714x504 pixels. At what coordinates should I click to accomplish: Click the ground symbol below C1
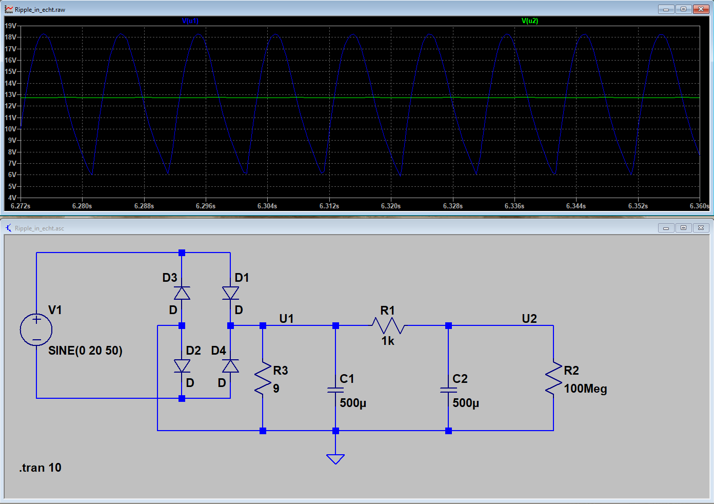pos(335,458)
